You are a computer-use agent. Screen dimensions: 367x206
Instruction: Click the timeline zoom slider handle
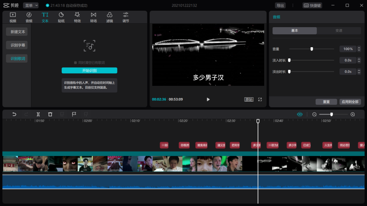(x=332, y=114)
